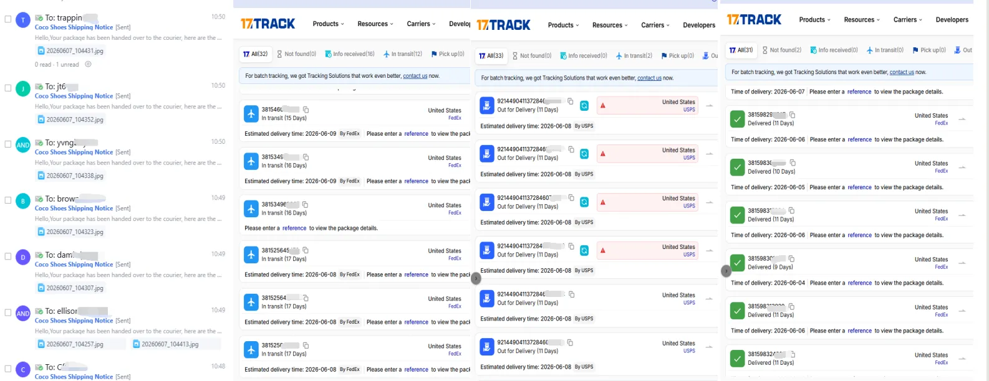The width and height of the screenshot is (989, 381).
Task: Click green check icon of Delivered (10 Days)
Action: (x=738, y=167)
